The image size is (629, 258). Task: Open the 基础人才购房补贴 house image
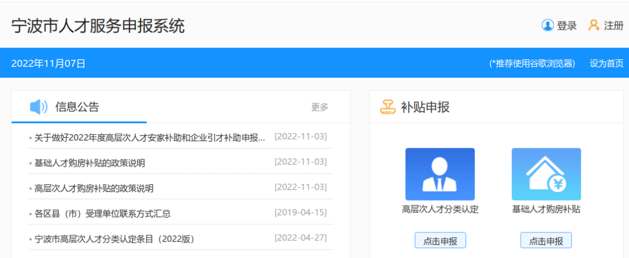[546, 174]
